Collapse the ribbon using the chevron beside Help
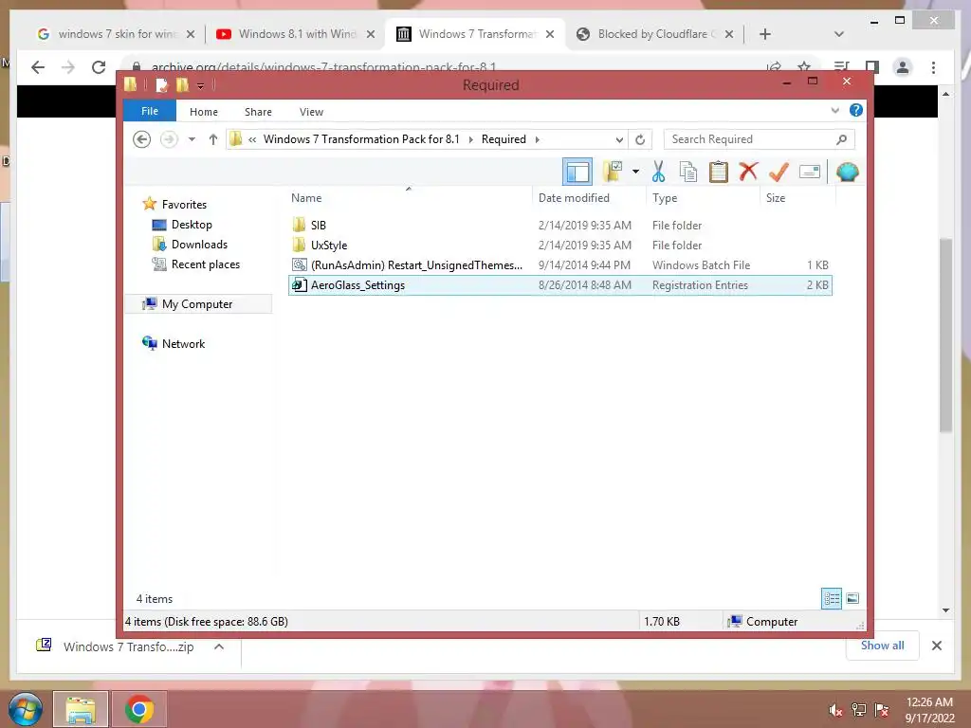This screenshot has height=728, width=971. pyautogui.click(x=834, y=111)
